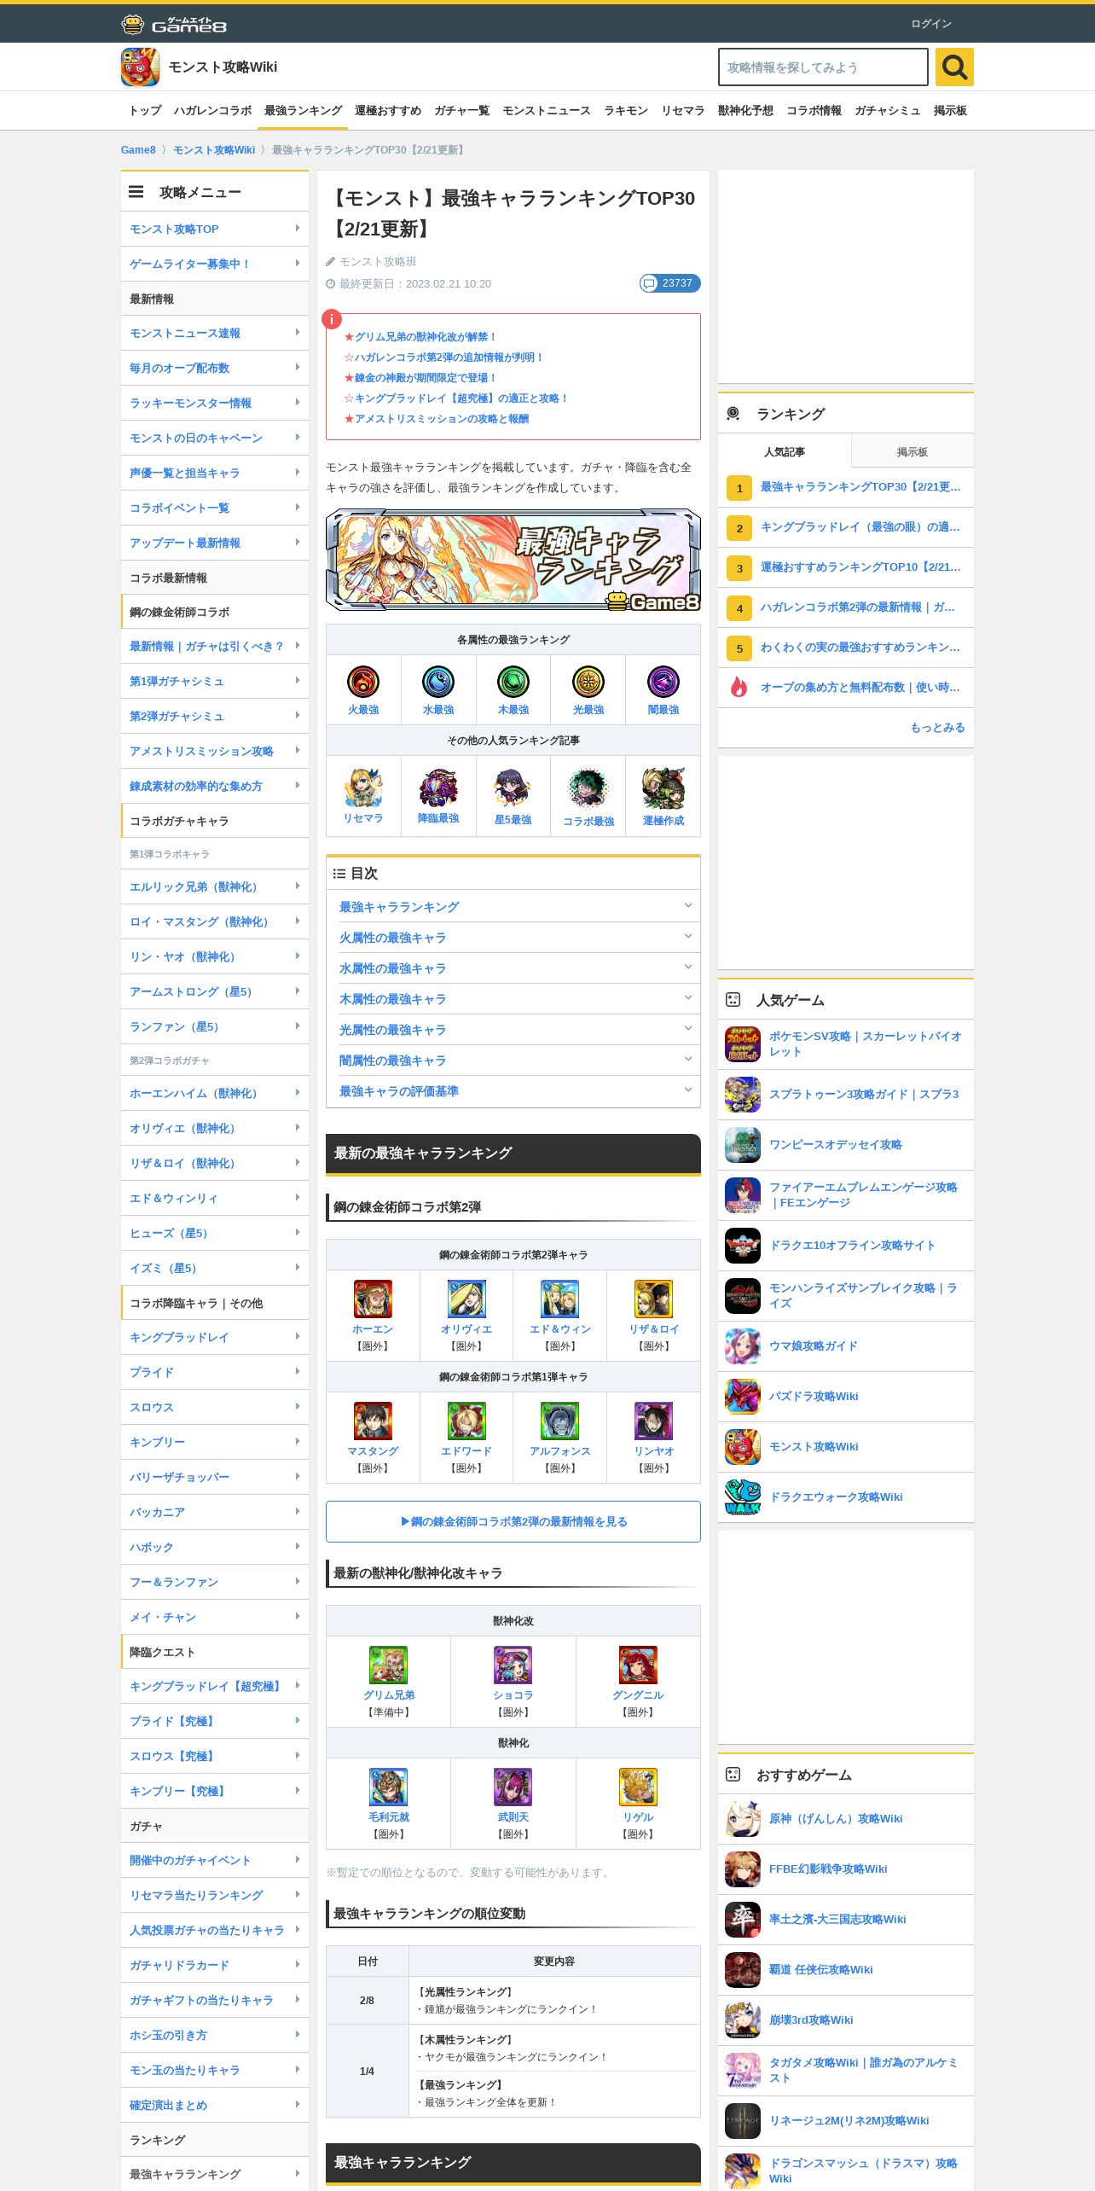Image resolution: width=1095 pixels, height=2191 pixels.
Task: Select the 光最強 light attribute icon
Action: pos(588,682)
